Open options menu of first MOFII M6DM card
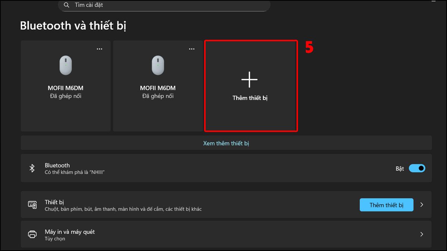Screen dimensions: 447x251 pyautogui.click(x=99, y=49)
